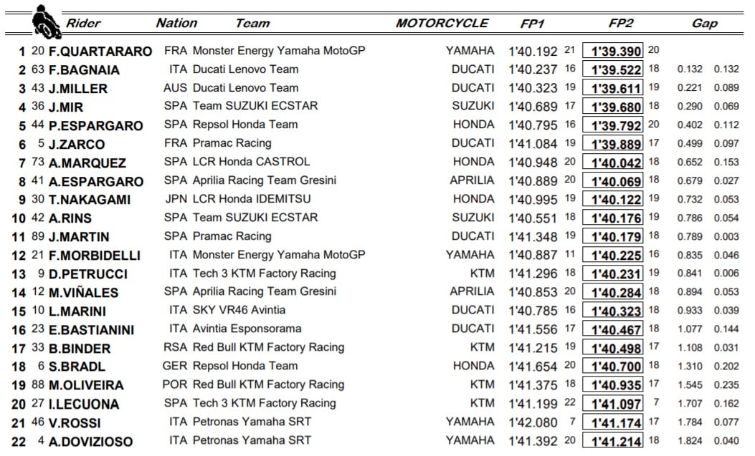
Task: Click the Team column header
Action: 252,23
